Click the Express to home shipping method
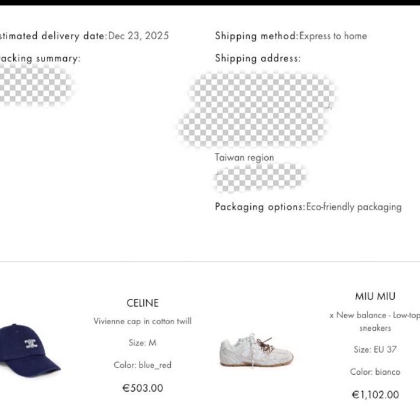 (x=333, y=36)
